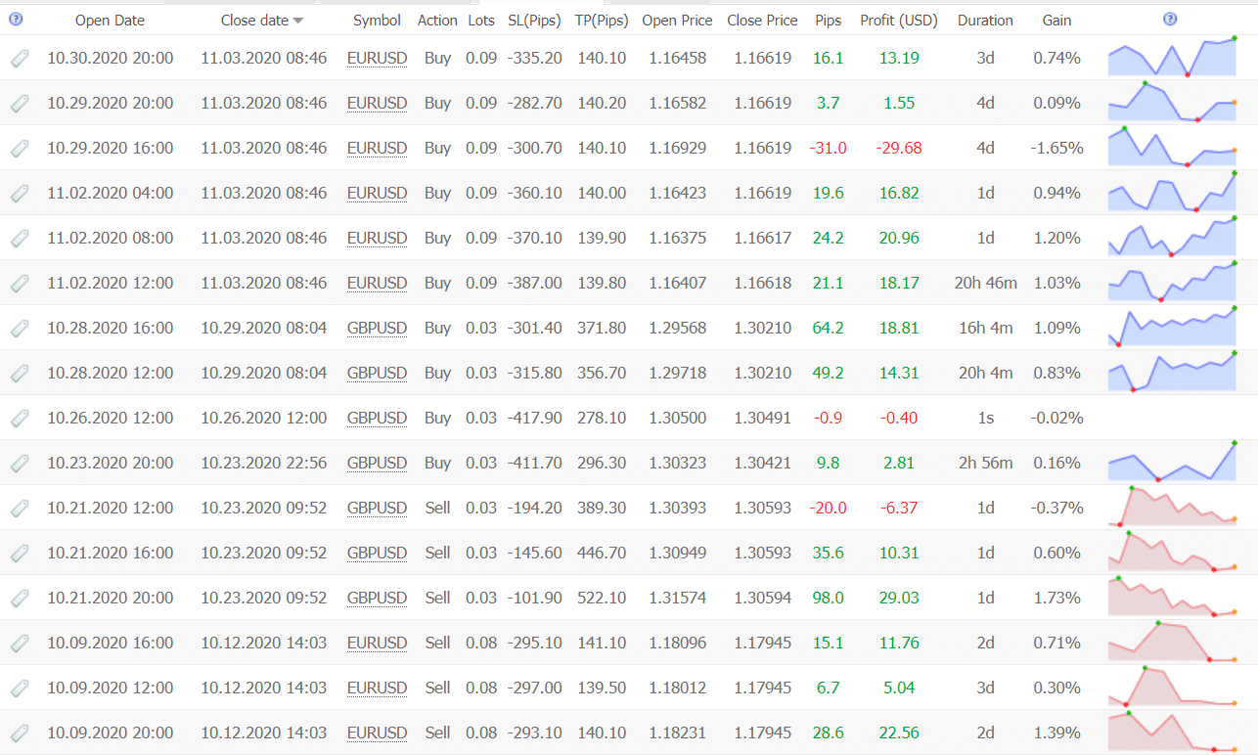Sort the table by Duration header

[985, 20]
